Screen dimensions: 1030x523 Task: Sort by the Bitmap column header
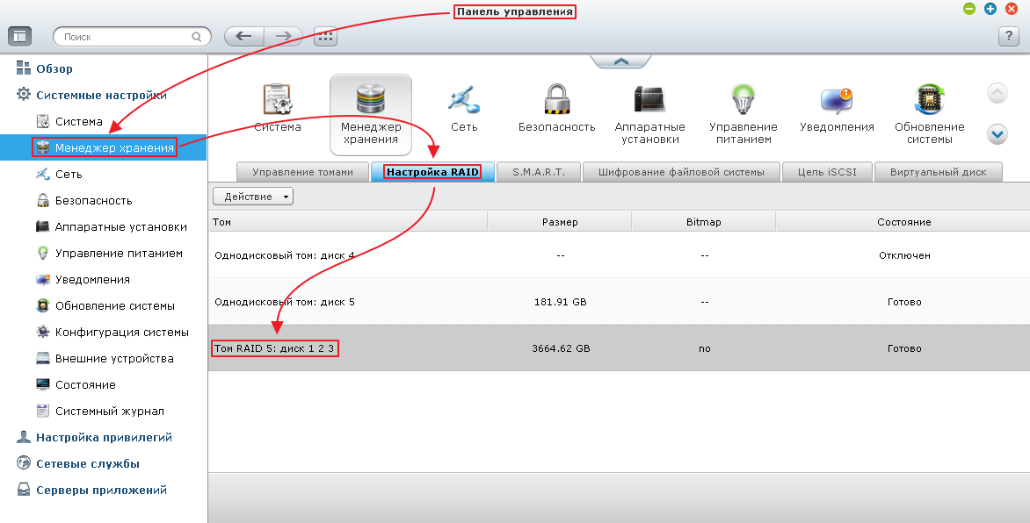pyautogui.click(x=704, y=222)
